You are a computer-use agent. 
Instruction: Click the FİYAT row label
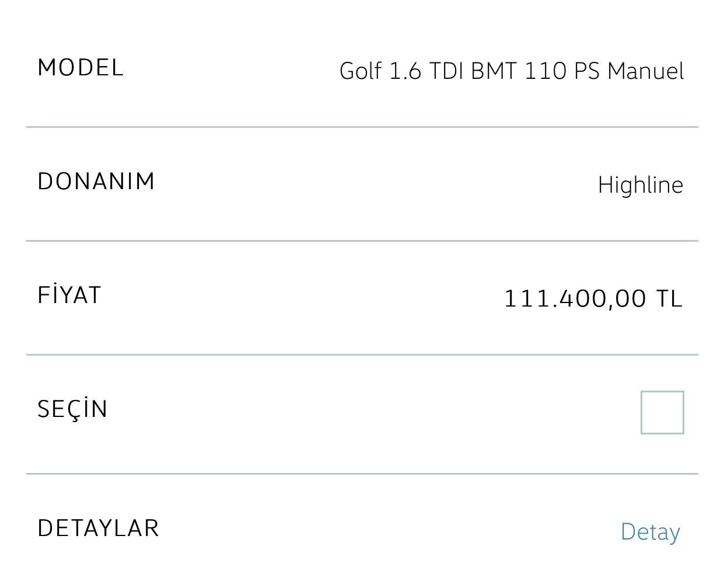(69, 294)
